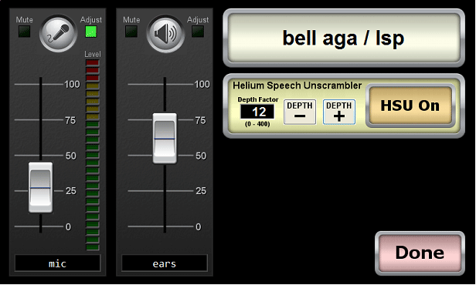Click the mic channel fader handle
Image resolution: width=476 pixels, height=285 pixels.
(x=40, y=188)
